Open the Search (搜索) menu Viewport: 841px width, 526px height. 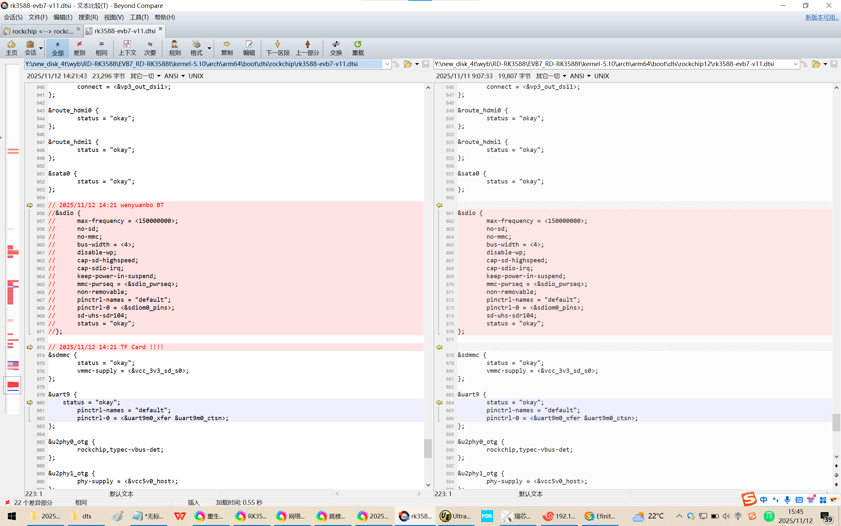[88, 17]
